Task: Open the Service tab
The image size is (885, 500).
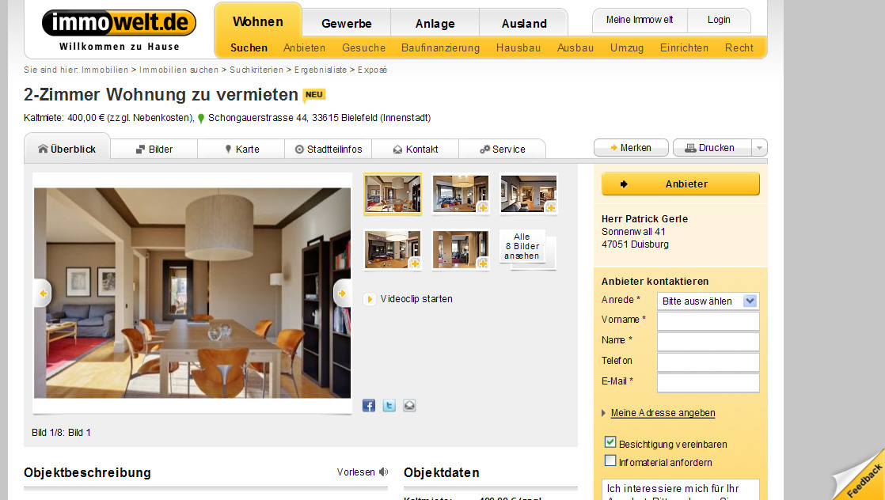Action: pos(503,149)
